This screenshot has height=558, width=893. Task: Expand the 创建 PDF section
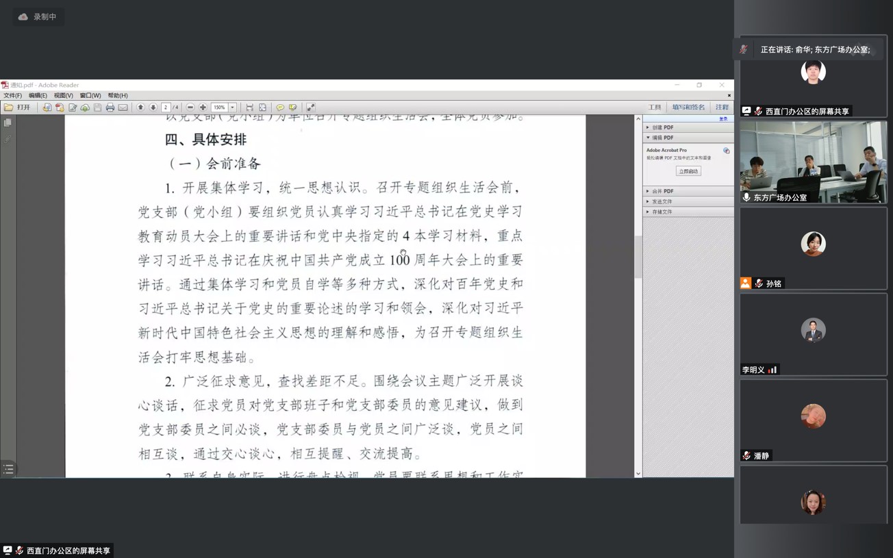coord(688,127)
